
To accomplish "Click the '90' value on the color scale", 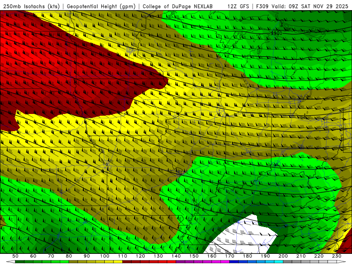I will pos(87,256).
